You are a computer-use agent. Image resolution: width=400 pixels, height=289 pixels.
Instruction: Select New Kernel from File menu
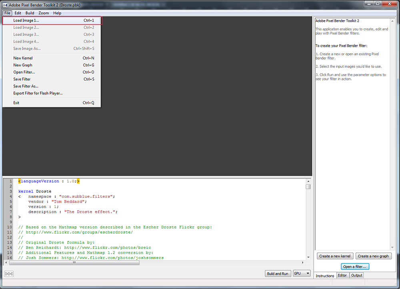[x=52, y=58]
